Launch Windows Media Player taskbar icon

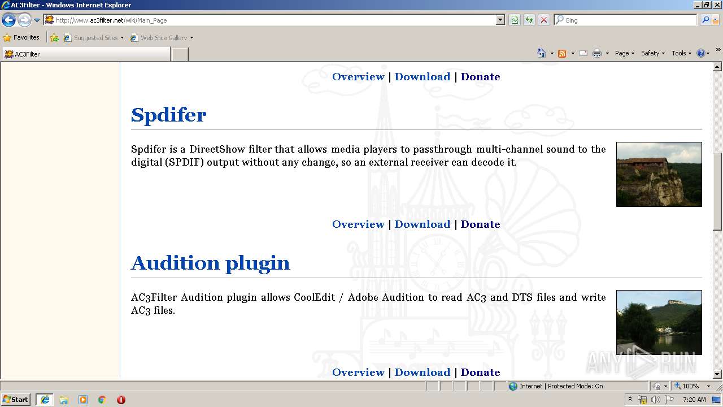[83, 400]
